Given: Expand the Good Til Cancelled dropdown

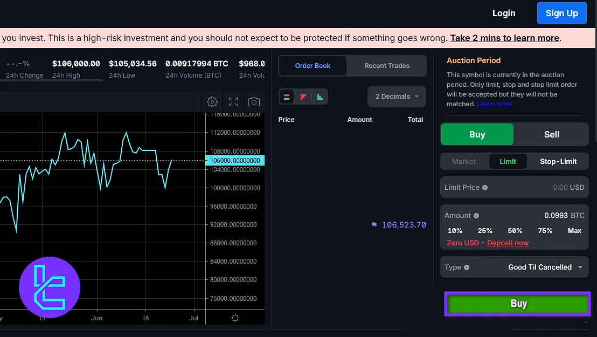Looking at the screenshot, I should click(545, 267).
